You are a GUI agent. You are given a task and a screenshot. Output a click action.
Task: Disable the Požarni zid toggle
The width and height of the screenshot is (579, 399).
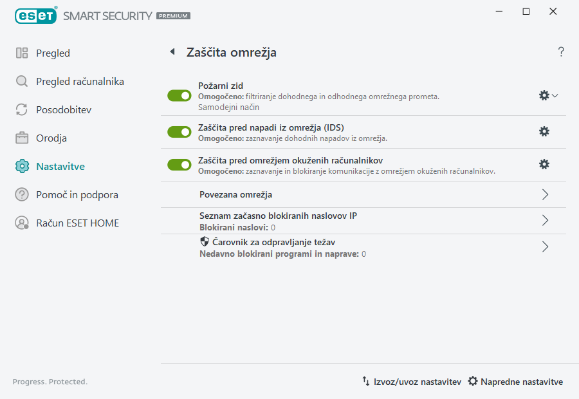pyautogui.click(x=179, y=95)
